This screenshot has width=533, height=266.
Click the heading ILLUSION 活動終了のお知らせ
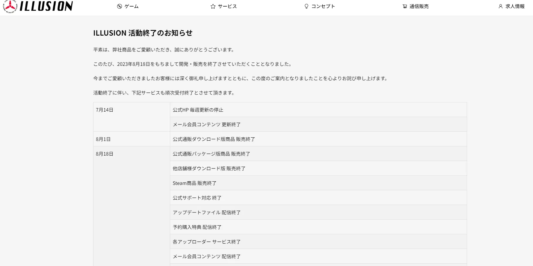[x=143, y=33]
